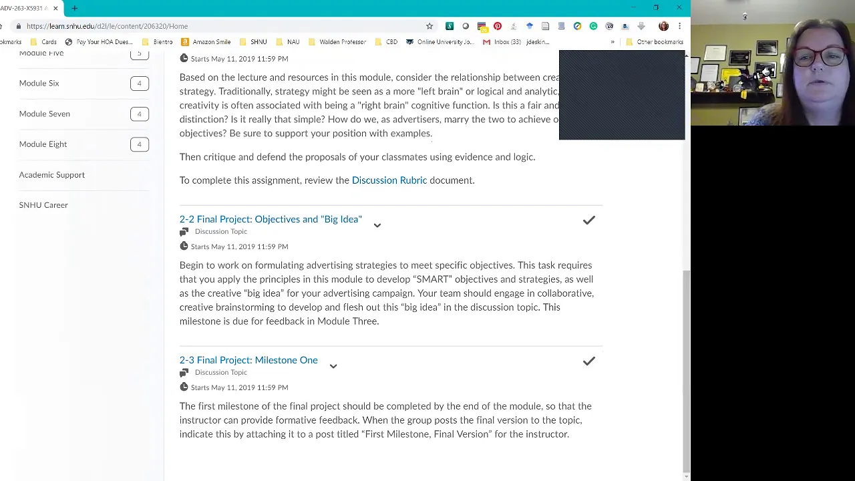Image resolution: width=855 pixels, height=481 pixels.
Task: Open the Discussion Rubric document link
Action: [389, 180]
